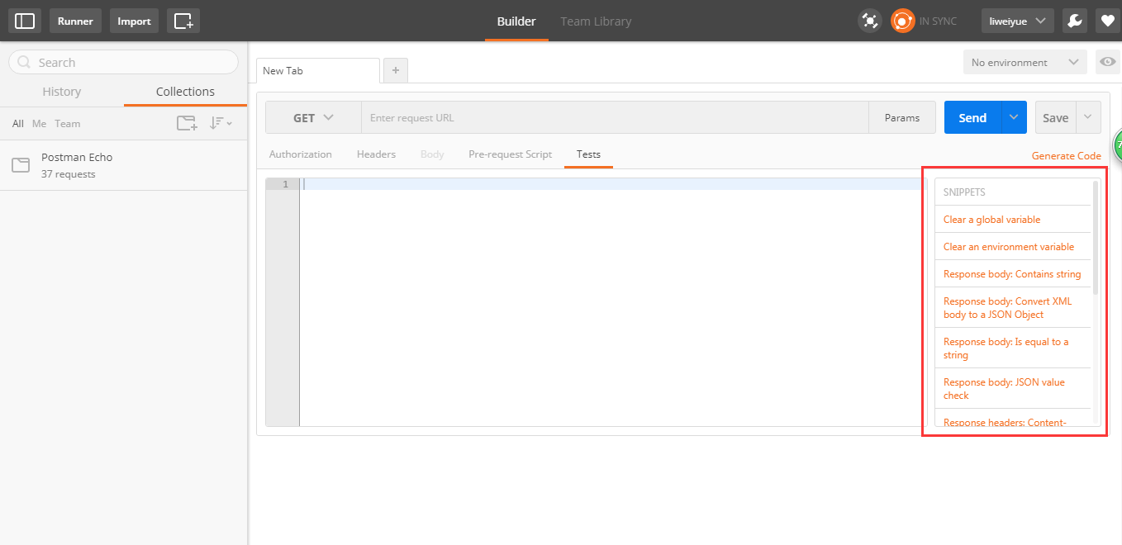Insert Clear a global variable snippet
Image resolution: width=1122 pixels, height=545 pixels.
click(991, 220)
